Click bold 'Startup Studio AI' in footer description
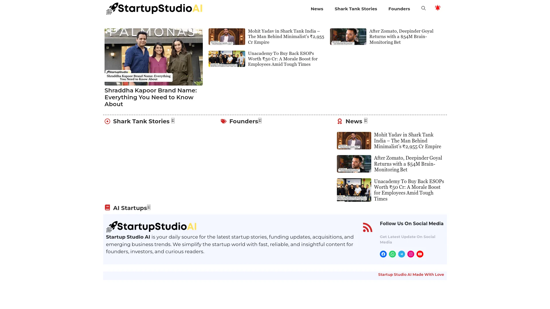The width and height of the screenshot is (550, 309). (x=128, y=237)
